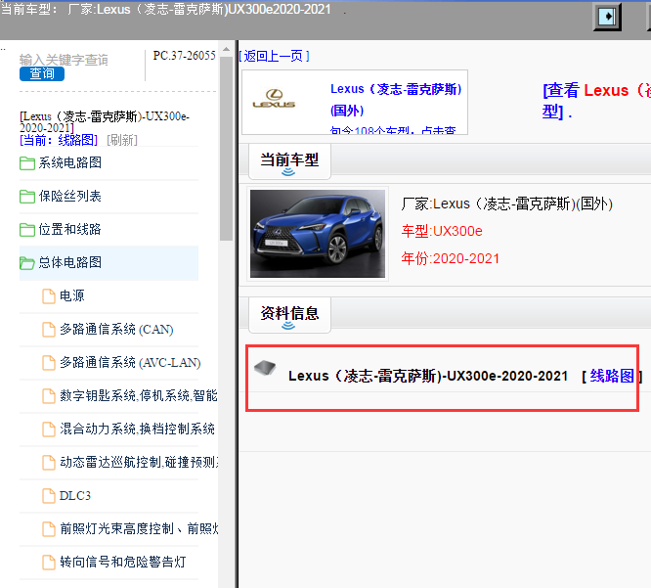Click the Lexus UX300e-2020-2021 title text
This screenshot has height=588, width=651.
point(428,376)
